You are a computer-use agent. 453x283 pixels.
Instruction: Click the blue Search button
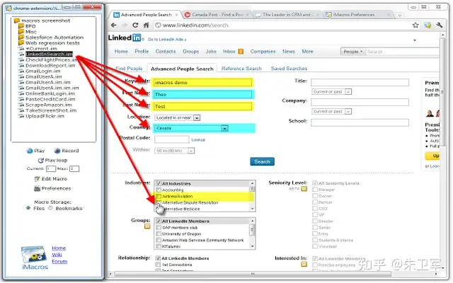[x=262, y=162]
